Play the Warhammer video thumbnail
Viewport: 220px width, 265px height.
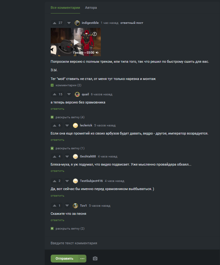pos(76,42)
